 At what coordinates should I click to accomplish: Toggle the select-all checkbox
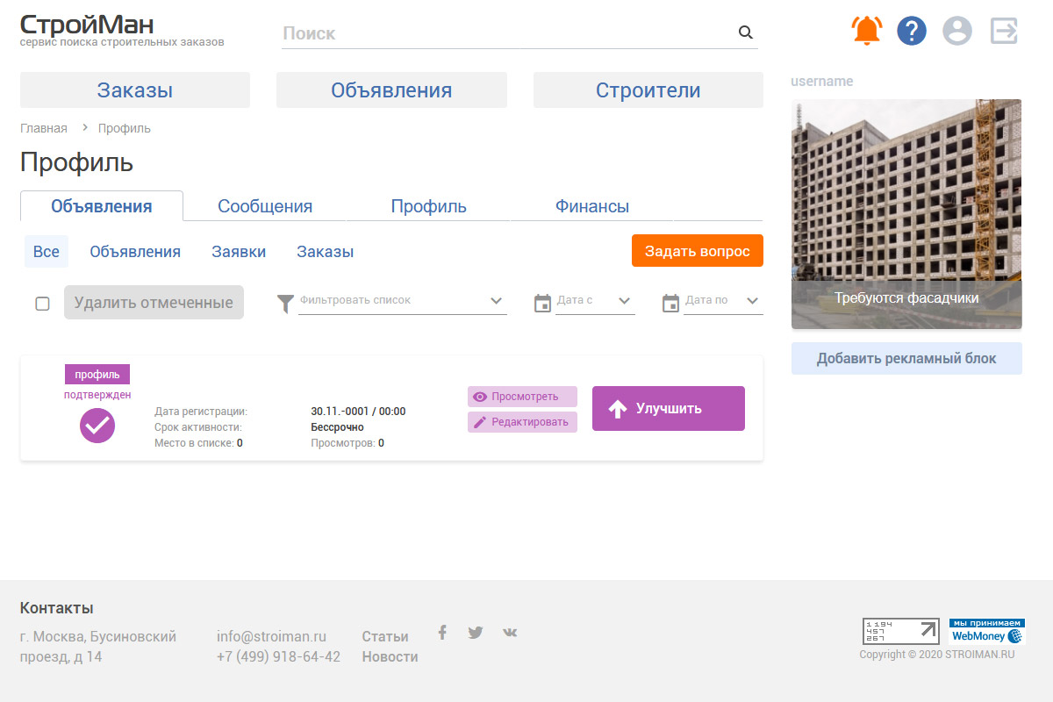(42, 304)
